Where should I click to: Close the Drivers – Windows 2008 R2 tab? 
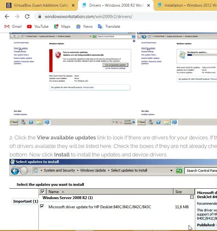coord(149,5)
